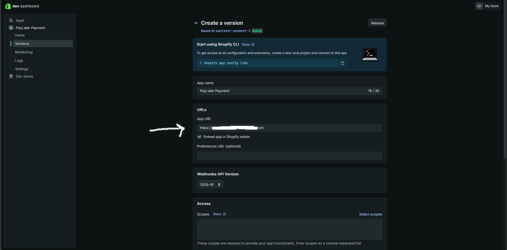Viewport: 507px width, 250px height.
Task: Click the 'shopify app config link' command text
Action: click(x=226, y=63)
